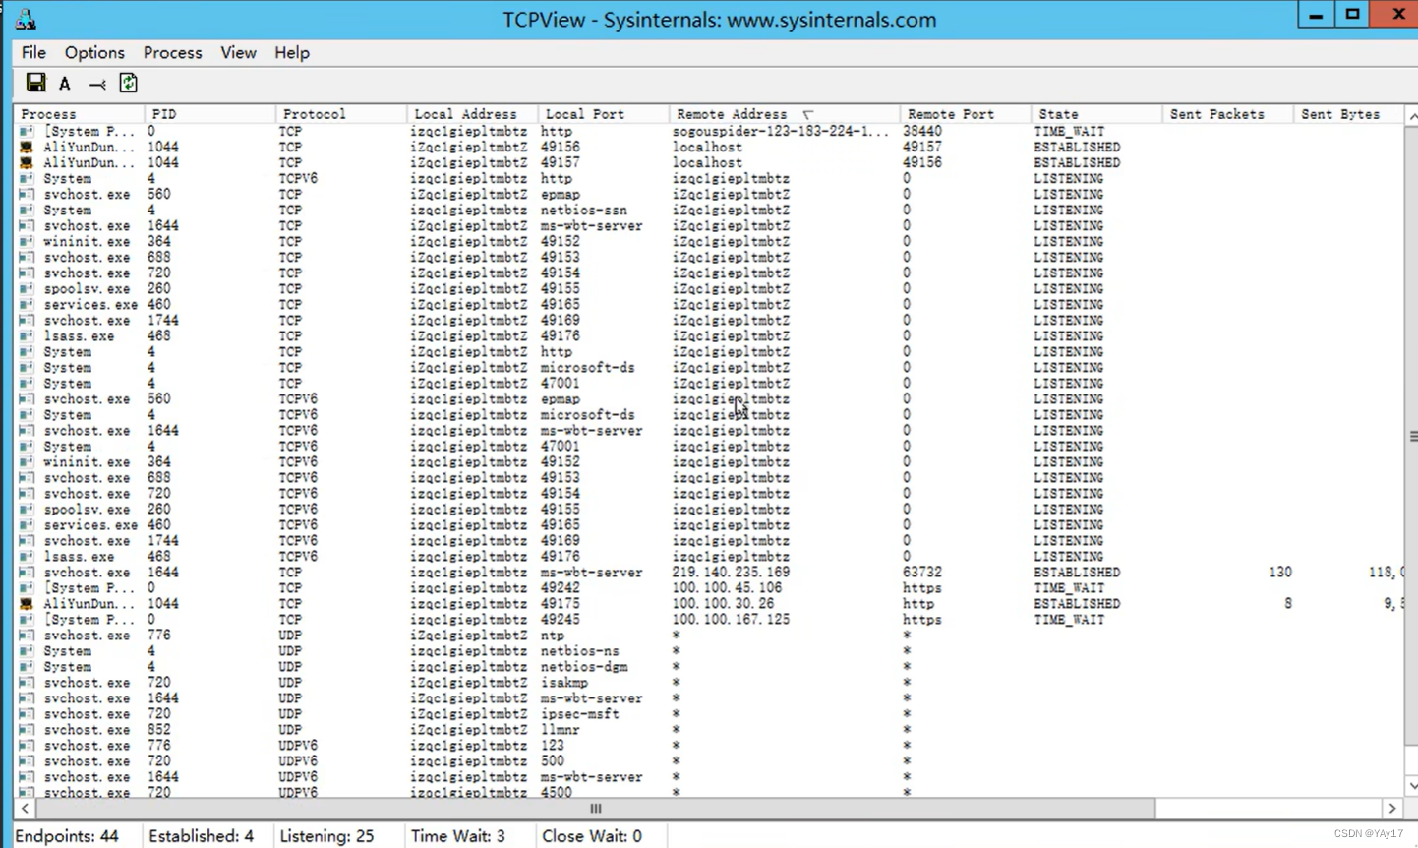Click the PID 852 cell
This screenshot has width=1418, height=848.
[x=159, y=730]
